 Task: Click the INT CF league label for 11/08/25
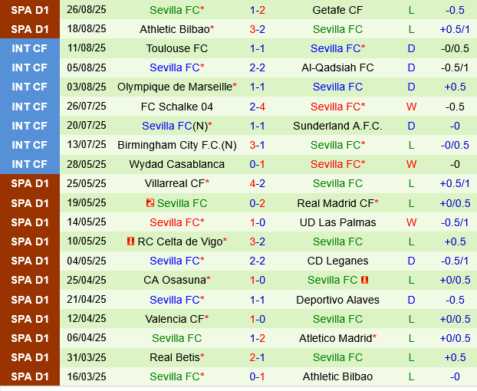pos(30,48)
